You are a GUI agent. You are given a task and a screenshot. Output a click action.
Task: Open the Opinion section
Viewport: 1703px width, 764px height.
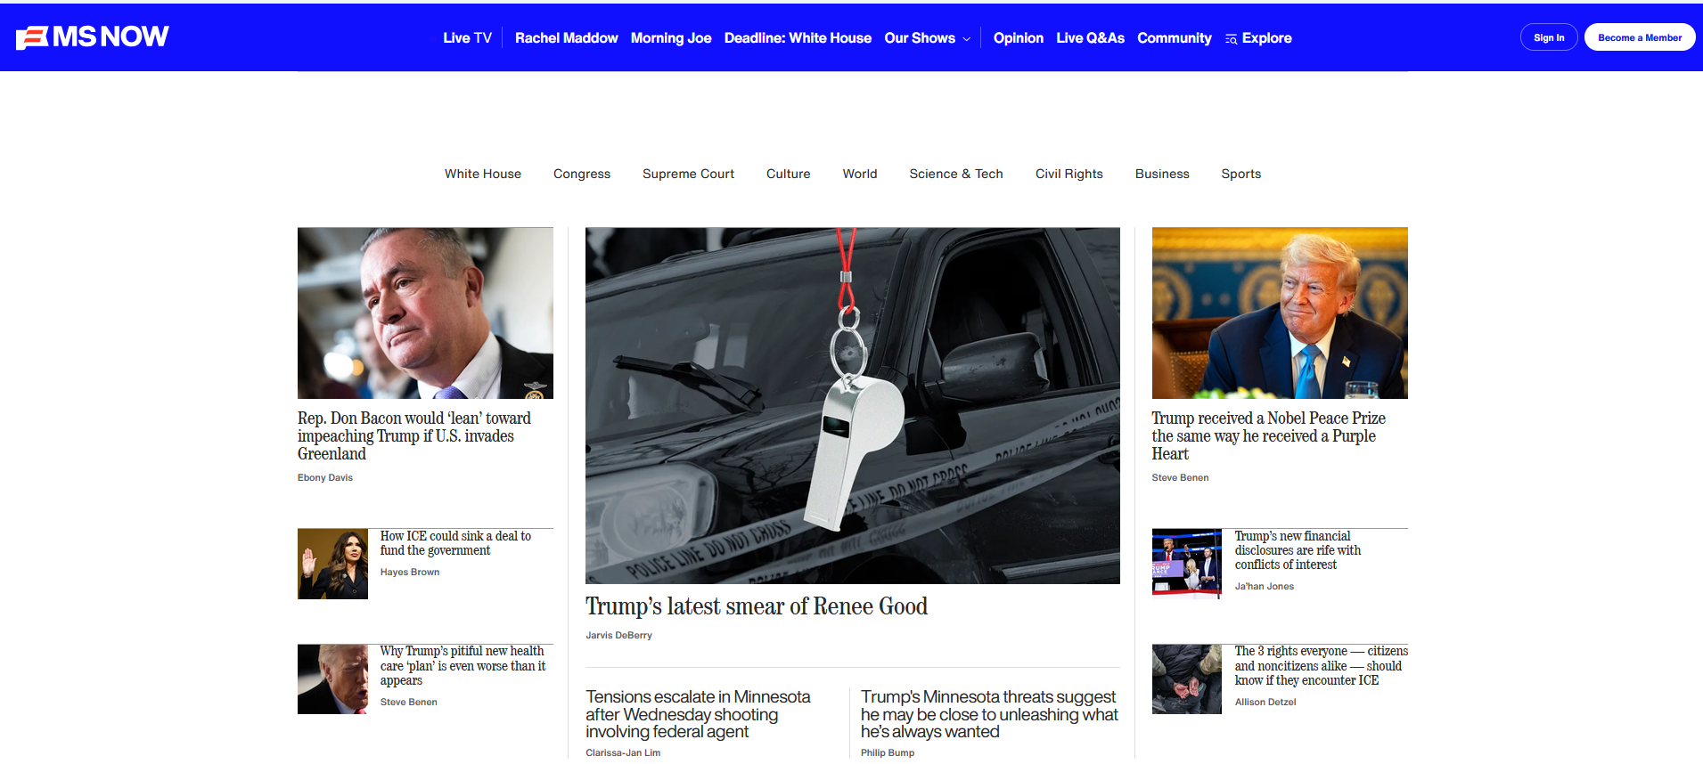(1019, 38)
